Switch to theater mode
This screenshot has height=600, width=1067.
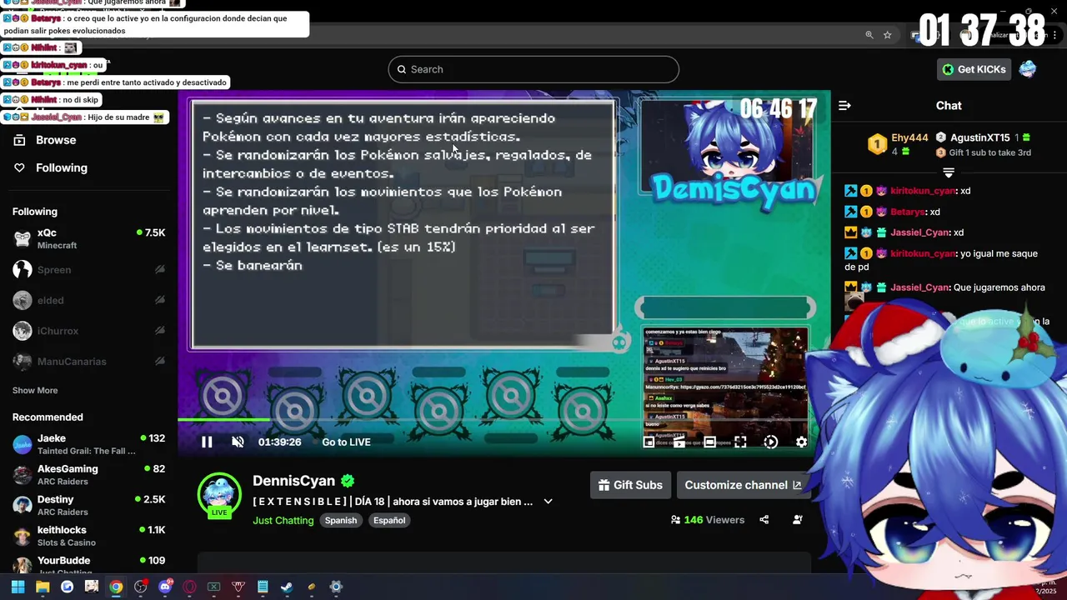pos(709,442)
